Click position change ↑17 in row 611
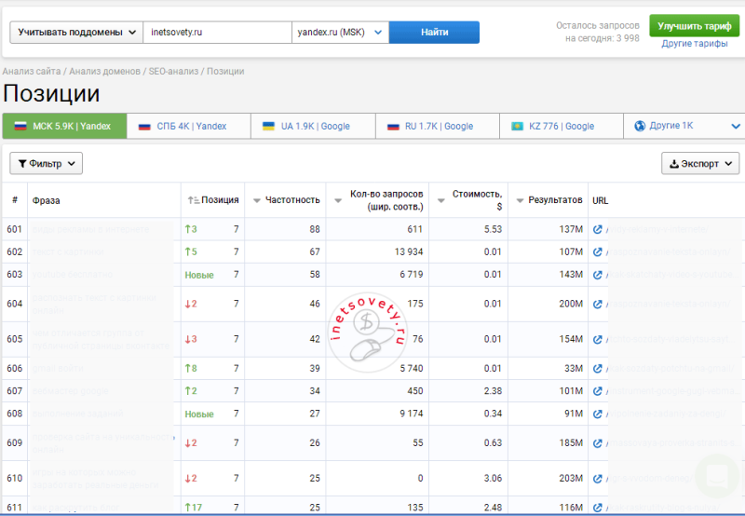This screenshot has height=516, width=745. tap(194, 508)
